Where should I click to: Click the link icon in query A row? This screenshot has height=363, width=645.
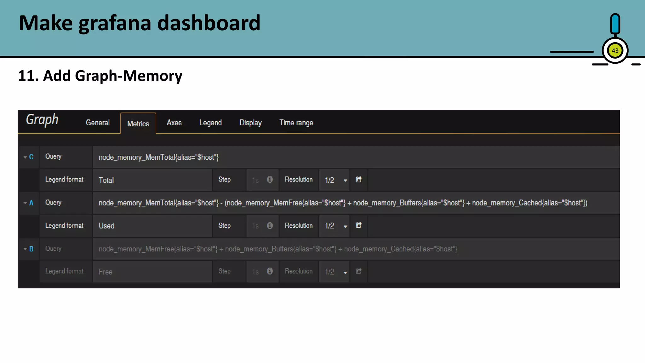click(358, 225)
